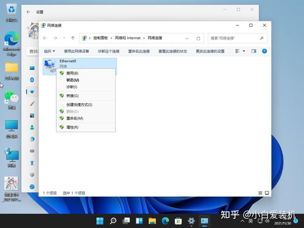
Task: Open the Organize (组织) dropdown
Action: 50,51
